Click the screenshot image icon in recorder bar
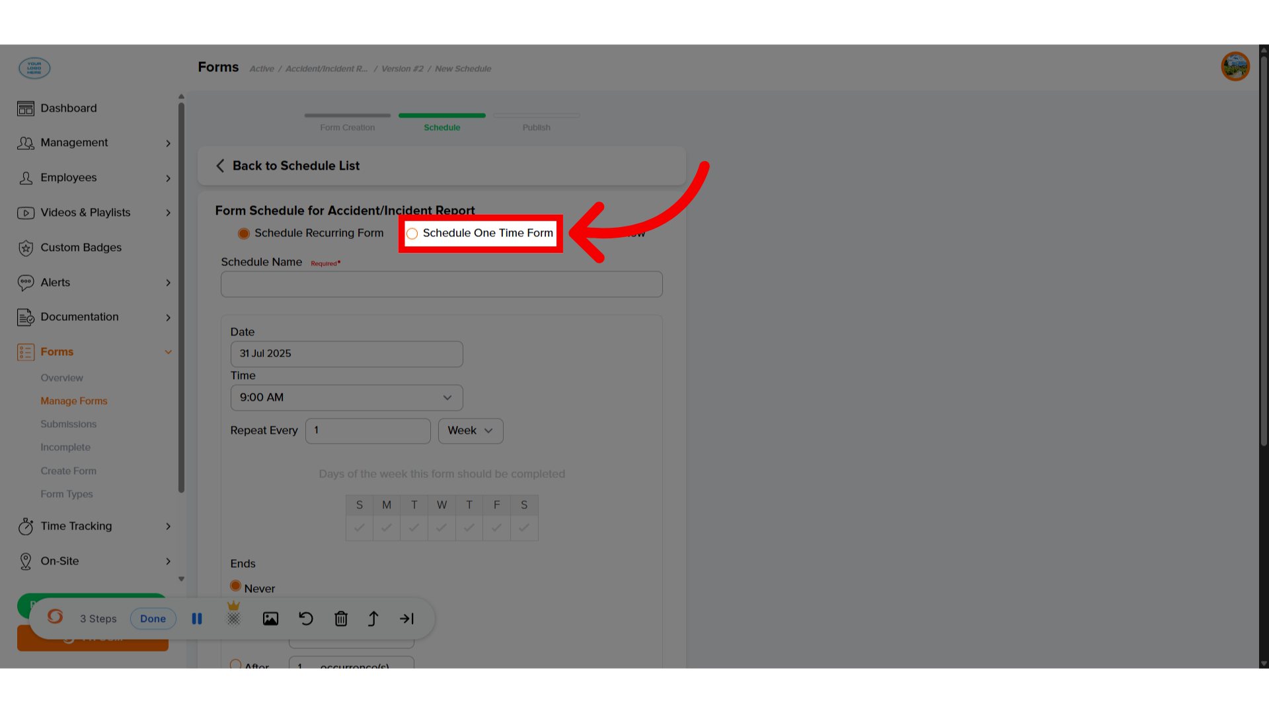 270,619
